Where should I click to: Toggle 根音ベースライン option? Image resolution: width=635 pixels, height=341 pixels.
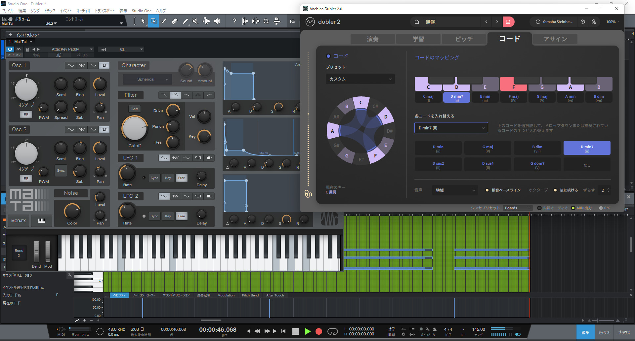tap(487, 190)
